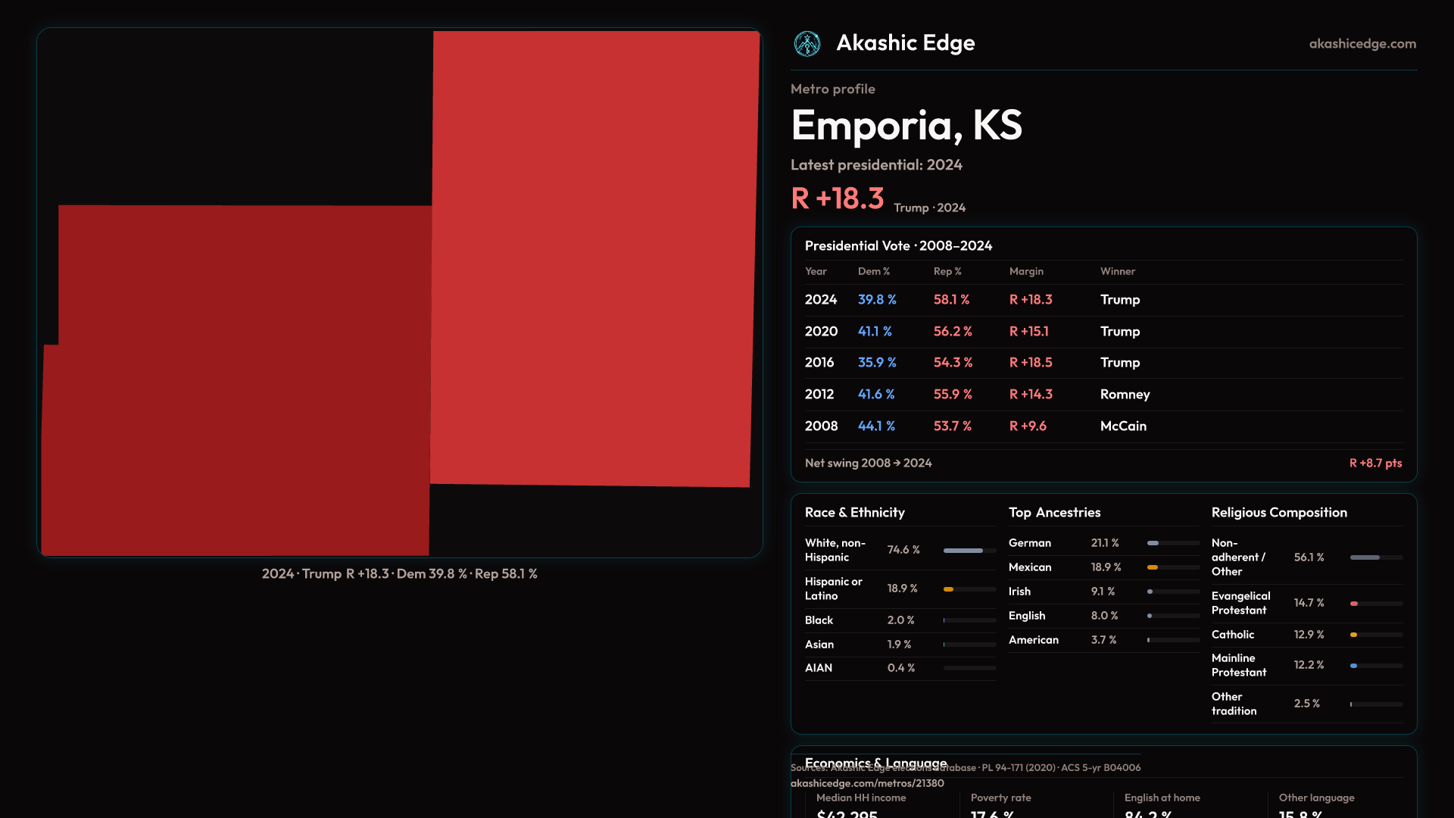Click the Evangelical Protestant red bar

coord(1354,604)
